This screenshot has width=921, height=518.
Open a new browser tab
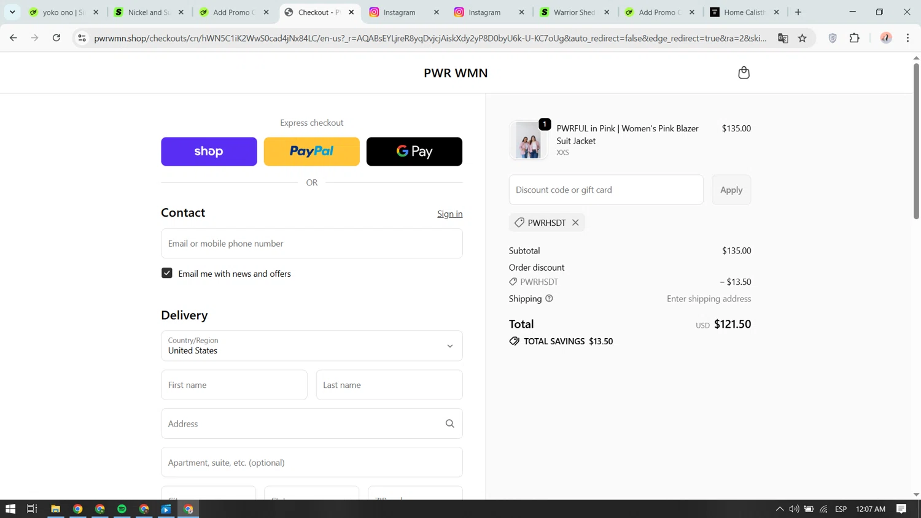[x=798, y=12]
